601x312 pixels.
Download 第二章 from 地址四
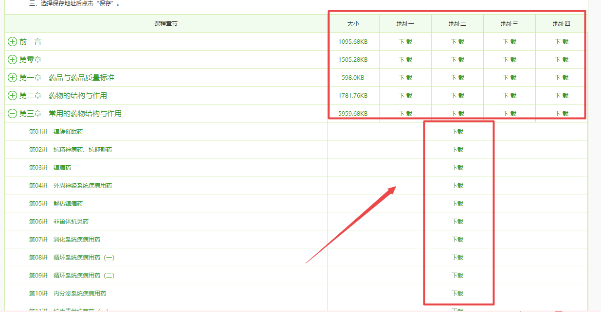(x=562, y=96)
